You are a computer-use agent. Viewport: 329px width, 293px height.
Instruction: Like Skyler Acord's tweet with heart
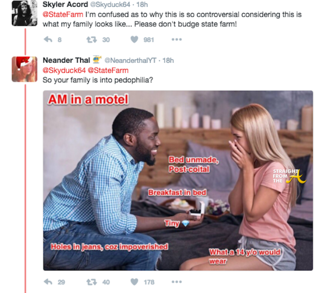click(134, 39)
